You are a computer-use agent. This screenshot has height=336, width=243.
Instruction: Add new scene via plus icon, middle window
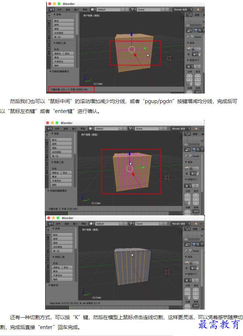161,129
